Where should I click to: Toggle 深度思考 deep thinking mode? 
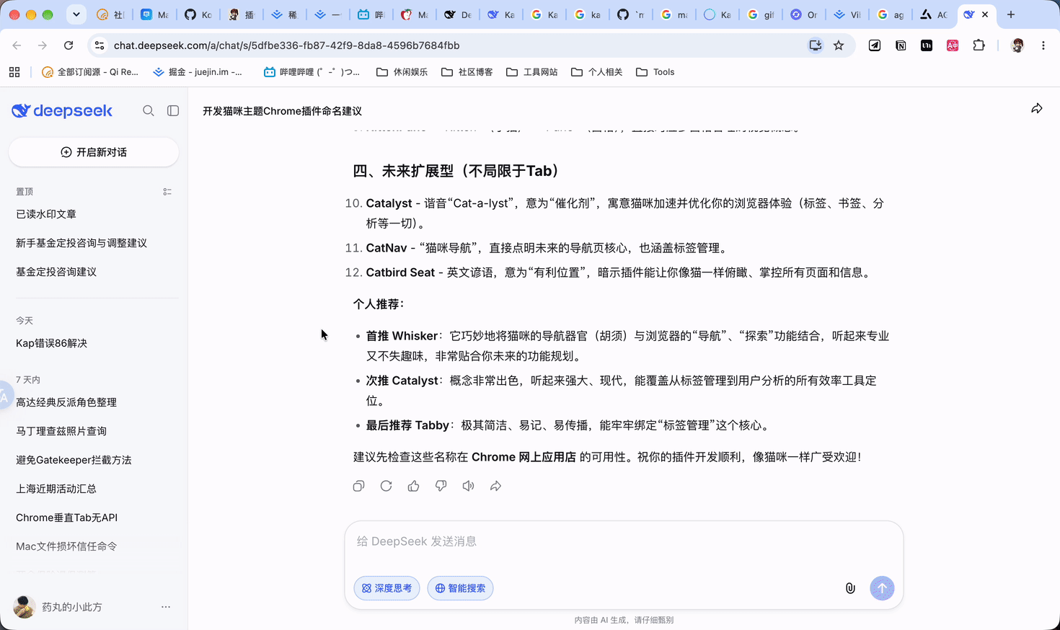[387, 588]
